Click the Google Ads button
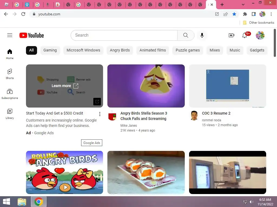The height and width of the screenshot is (207, 277). pyautogui.click(x=92, y=143)
